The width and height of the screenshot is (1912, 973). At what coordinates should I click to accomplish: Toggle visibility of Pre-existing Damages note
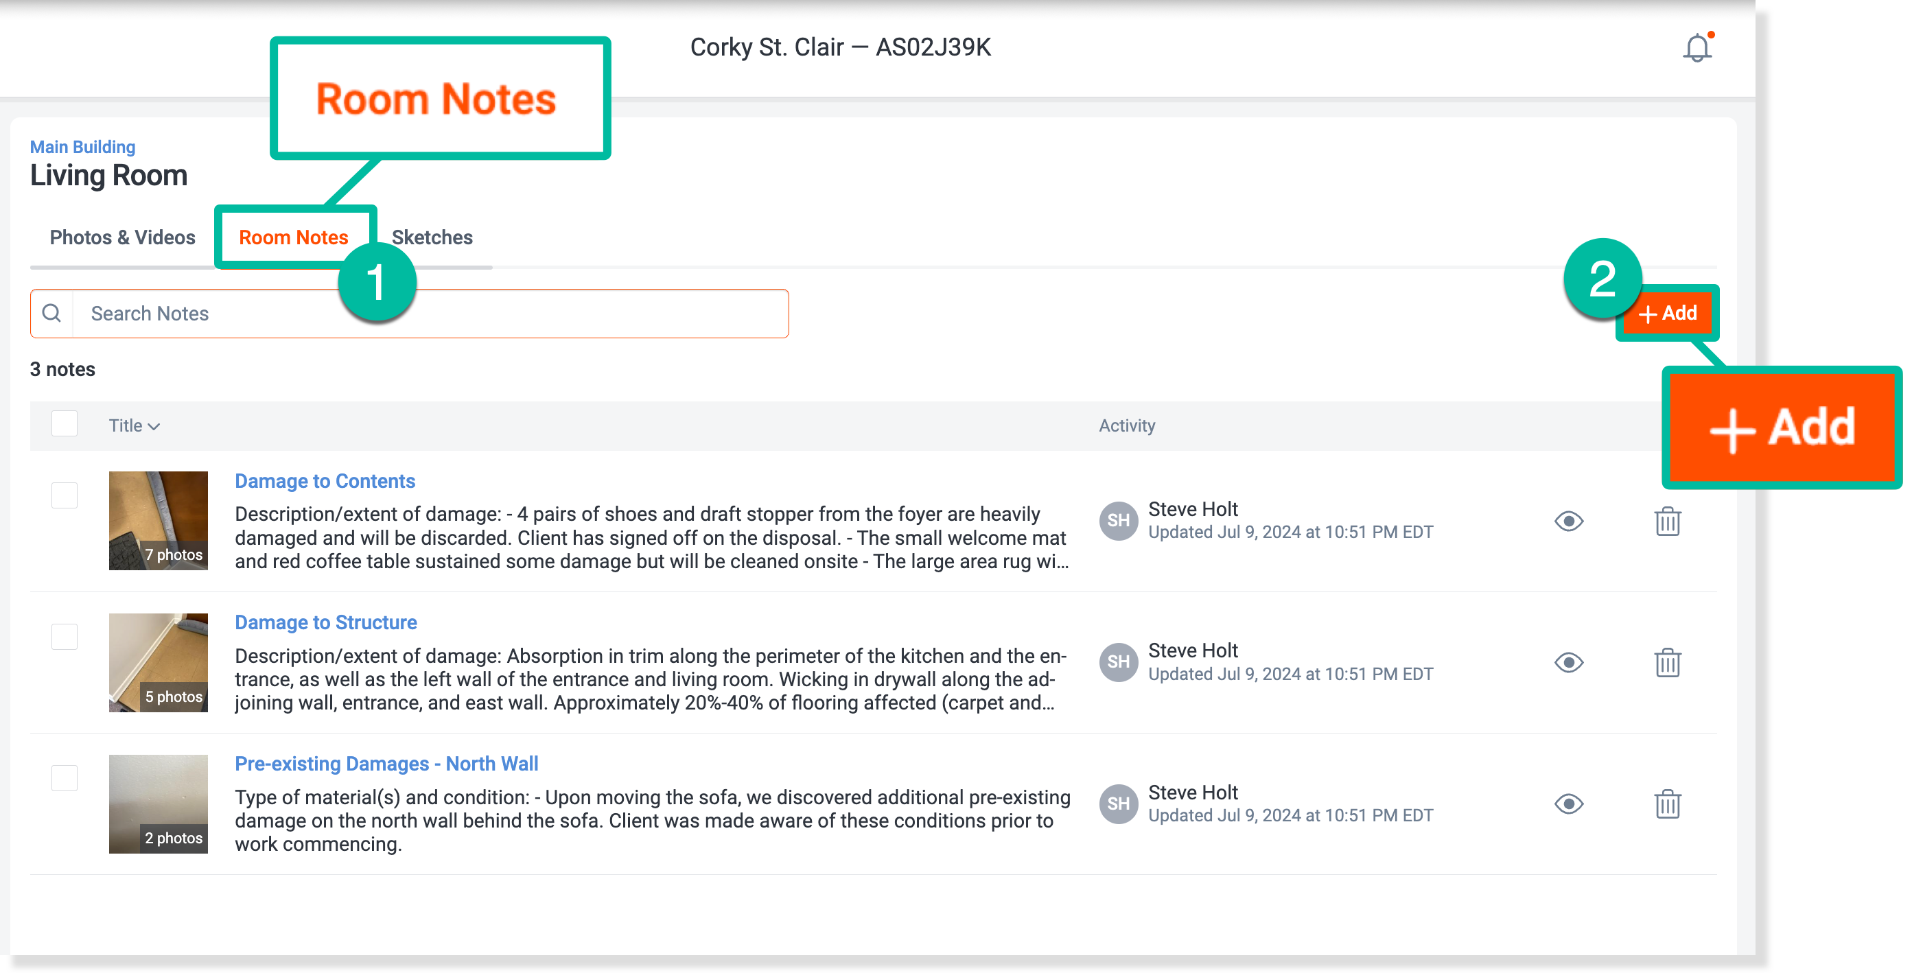tap(1568, 804)
